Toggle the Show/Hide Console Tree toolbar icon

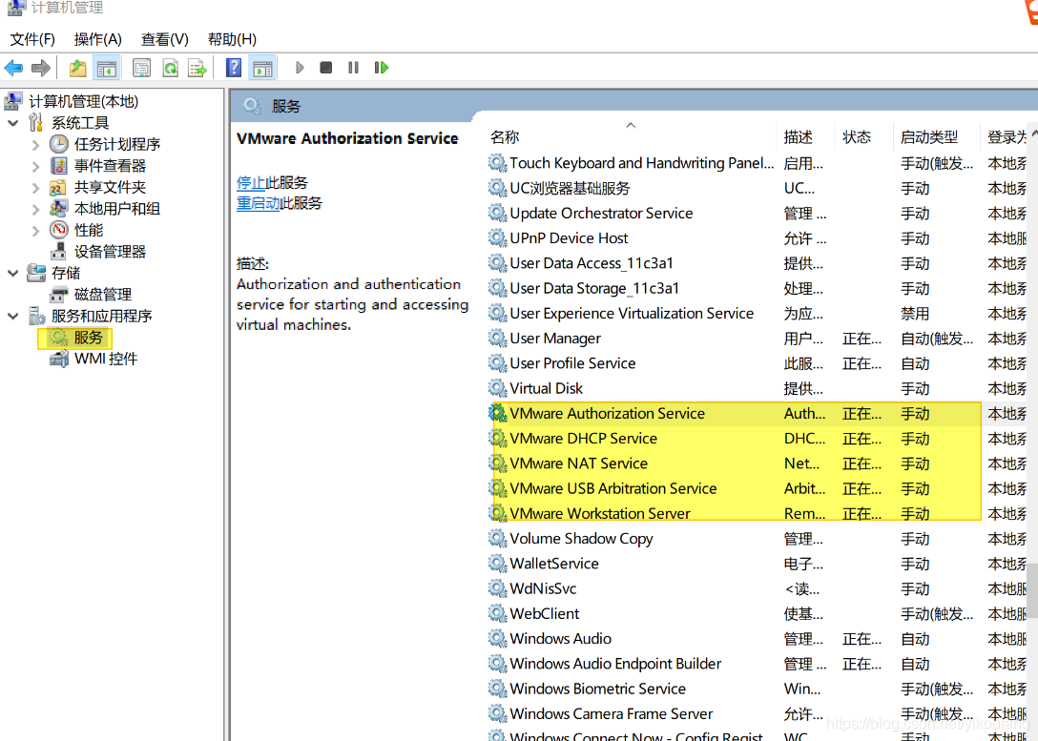tap(107, 68)
